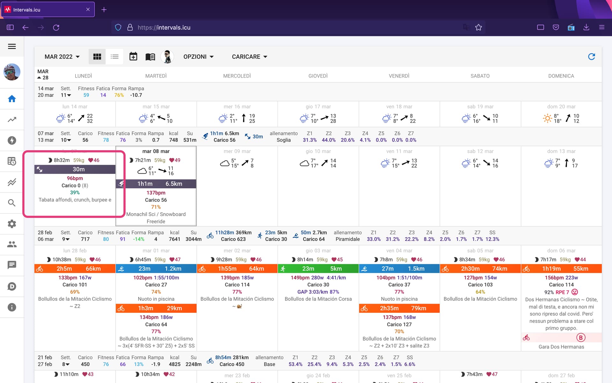Switch to list view
This screenshot has height=383, width=612.
click(x=114, y=56)
